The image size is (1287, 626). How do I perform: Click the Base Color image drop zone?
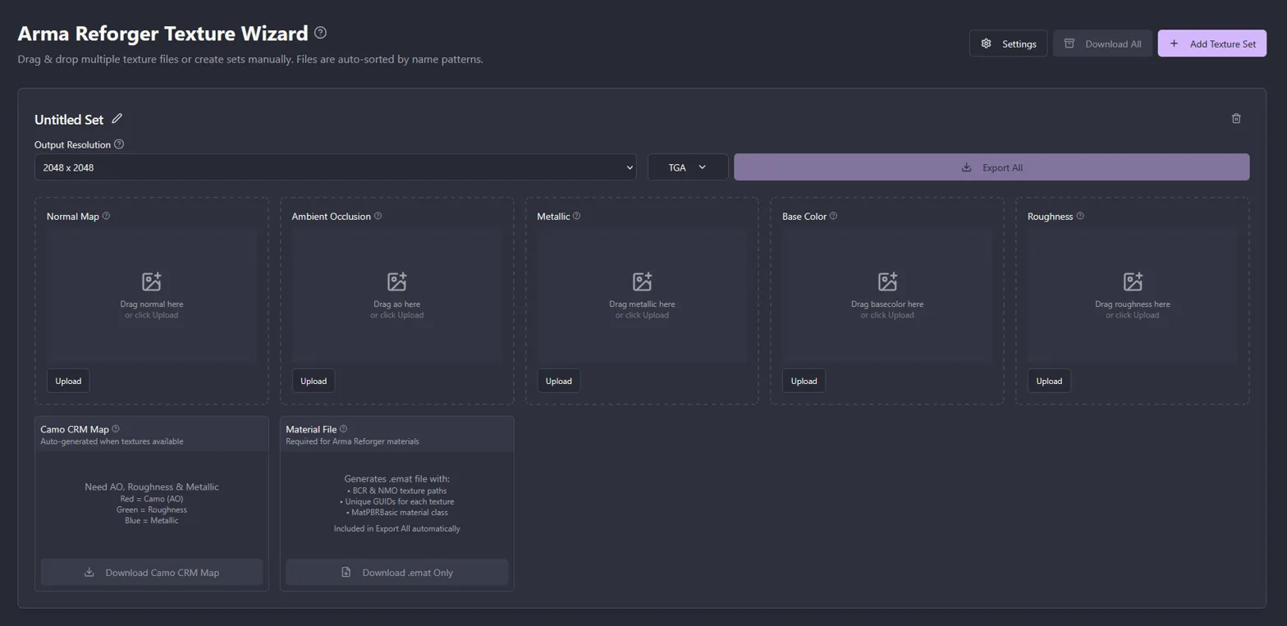click(886, 295)
